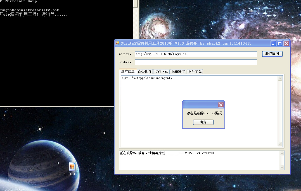Image resolution: width=301 pixels, height=191 pixels.
Task: Close the Struts2漏洞 message dialog
Action: point(221,105)
